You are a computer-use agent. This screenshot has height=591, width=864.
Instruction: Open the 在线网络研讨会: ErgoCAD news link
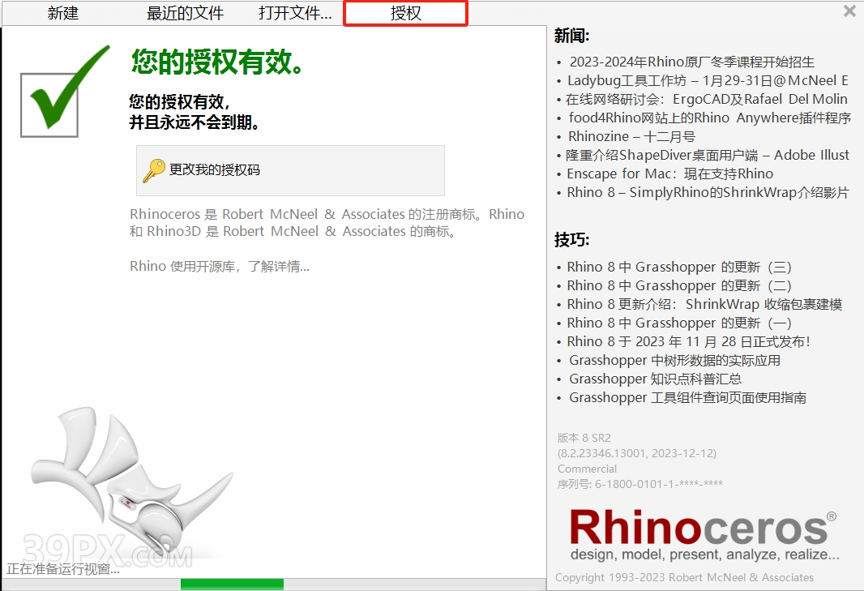click(707, 99)
